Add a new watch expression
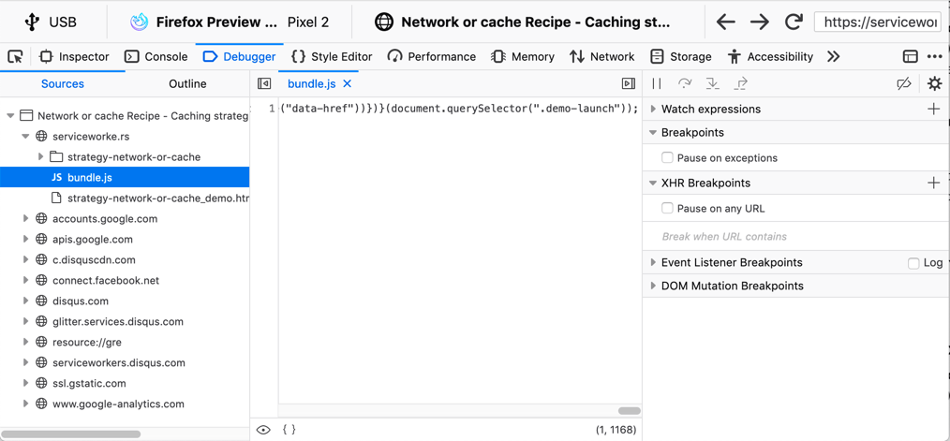Screen dimensions: 950x441 (933, 110)
